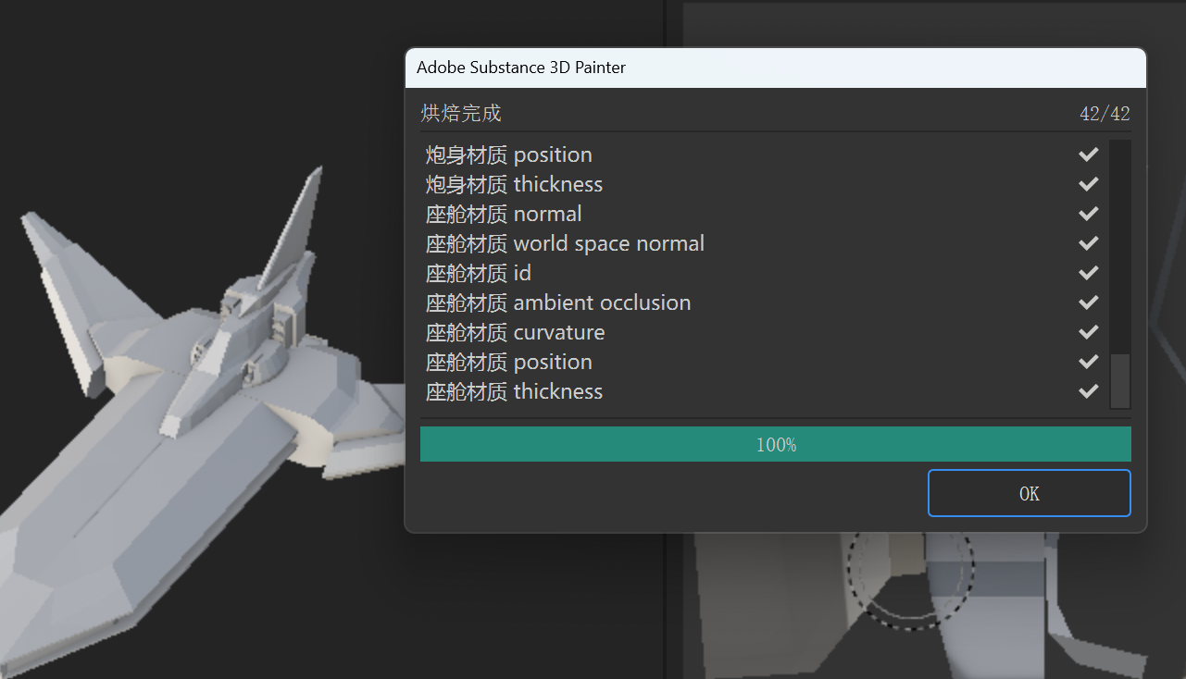
Task: Click the checkmark beside 座舱材质 normal
Action: [1089, 214]
